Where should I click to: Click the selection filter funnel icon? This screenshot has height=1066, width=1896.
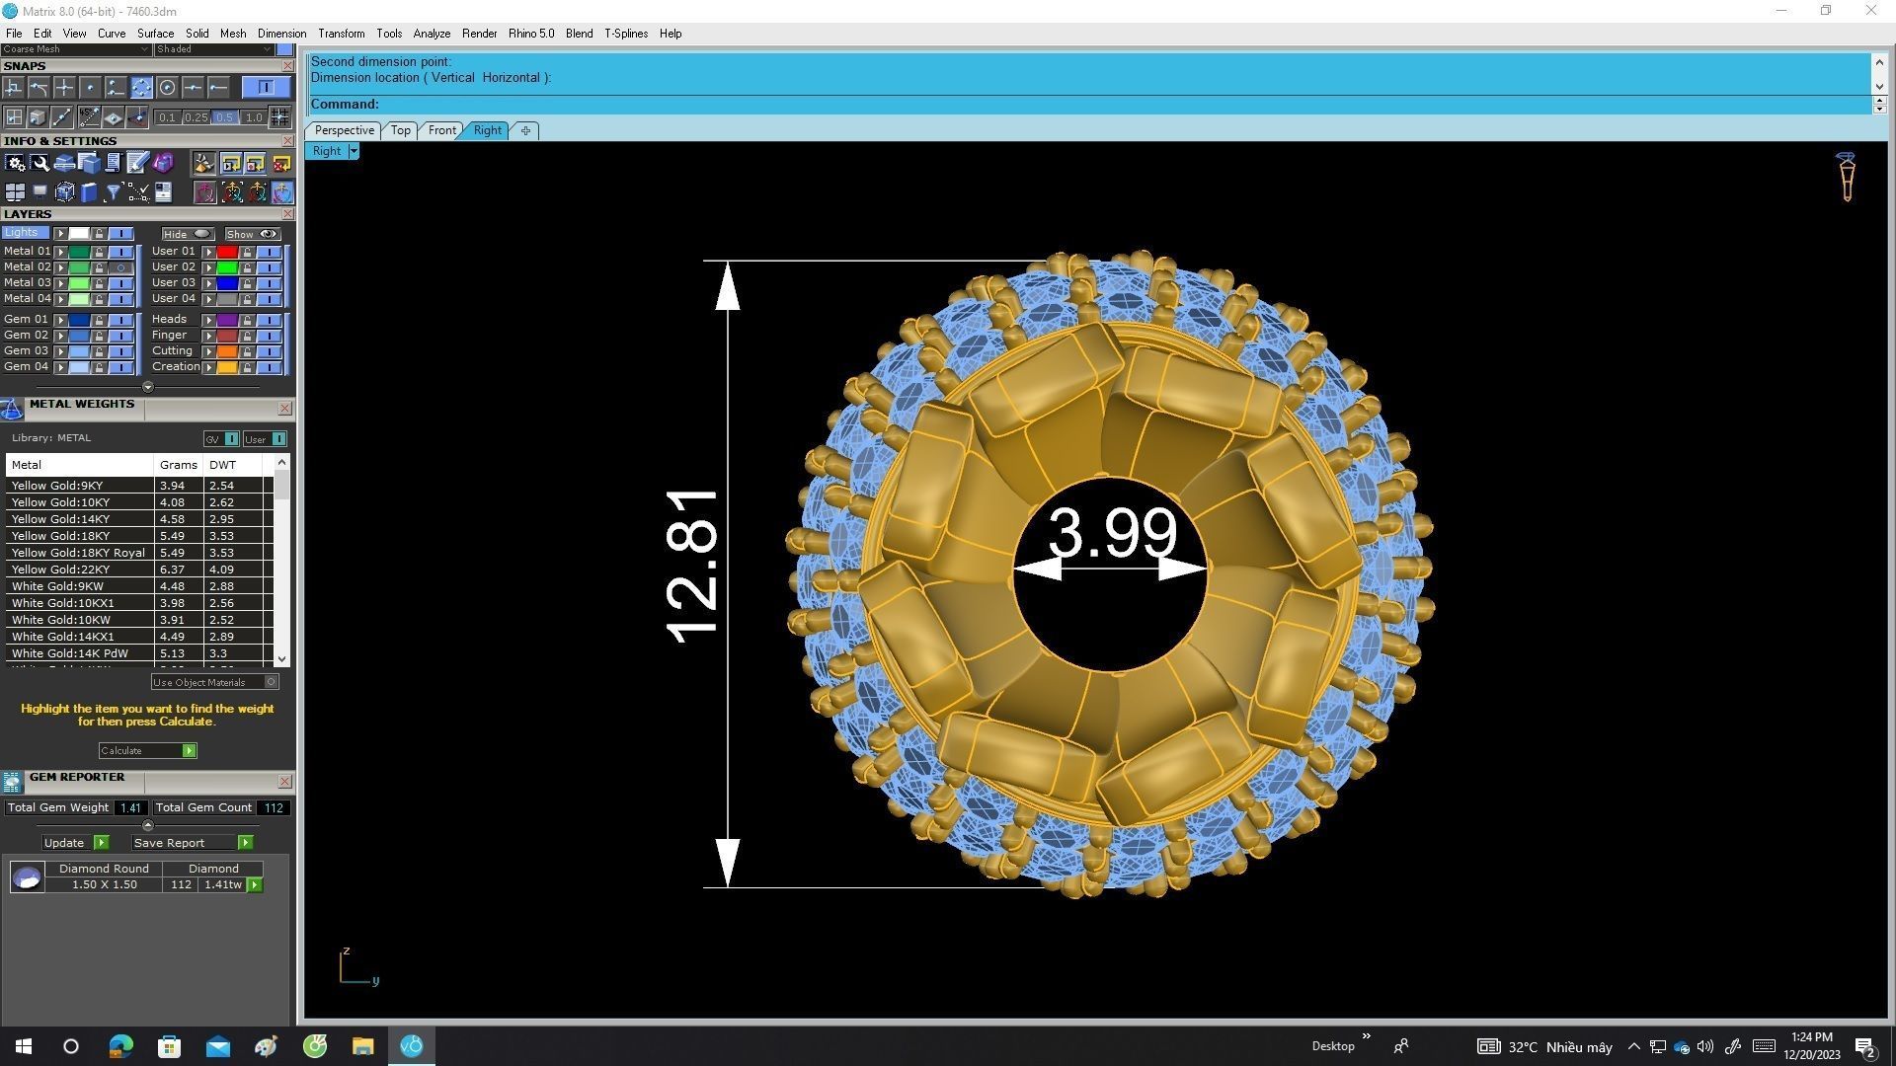(114, 192)
